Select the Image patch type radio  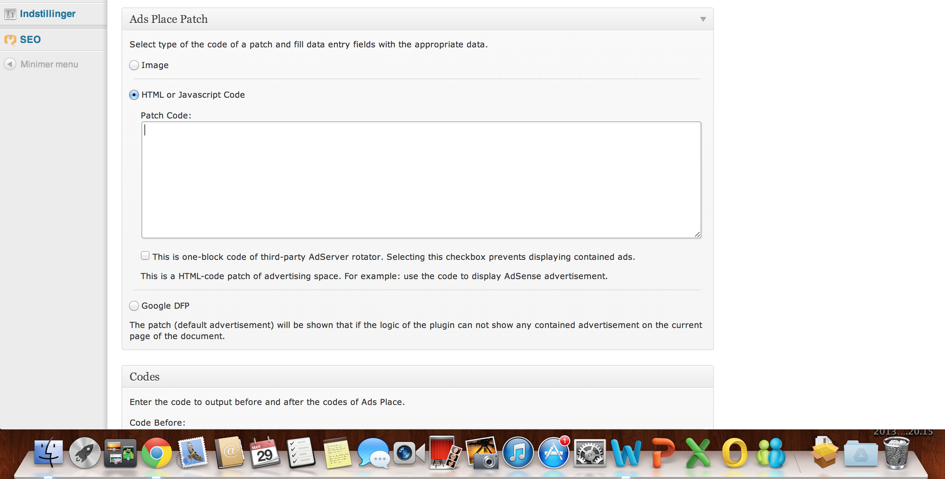[134, 65]
